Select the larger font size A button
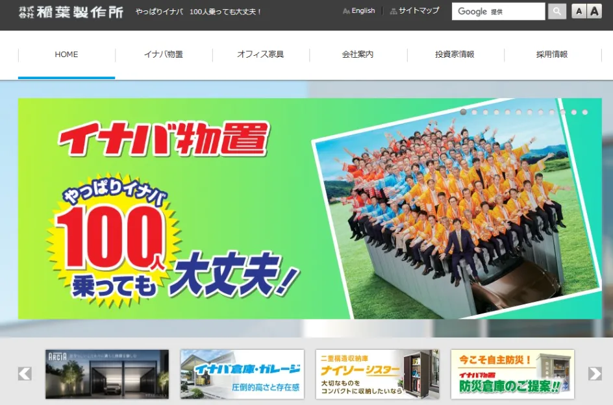The width and height of the screenshot is (613, 405). click(x=594, y=11)
